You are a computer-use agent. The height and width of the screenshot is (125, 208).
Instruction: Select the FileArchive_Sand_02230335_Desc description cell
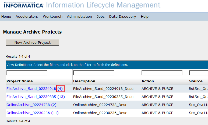[x=103, y=97]
